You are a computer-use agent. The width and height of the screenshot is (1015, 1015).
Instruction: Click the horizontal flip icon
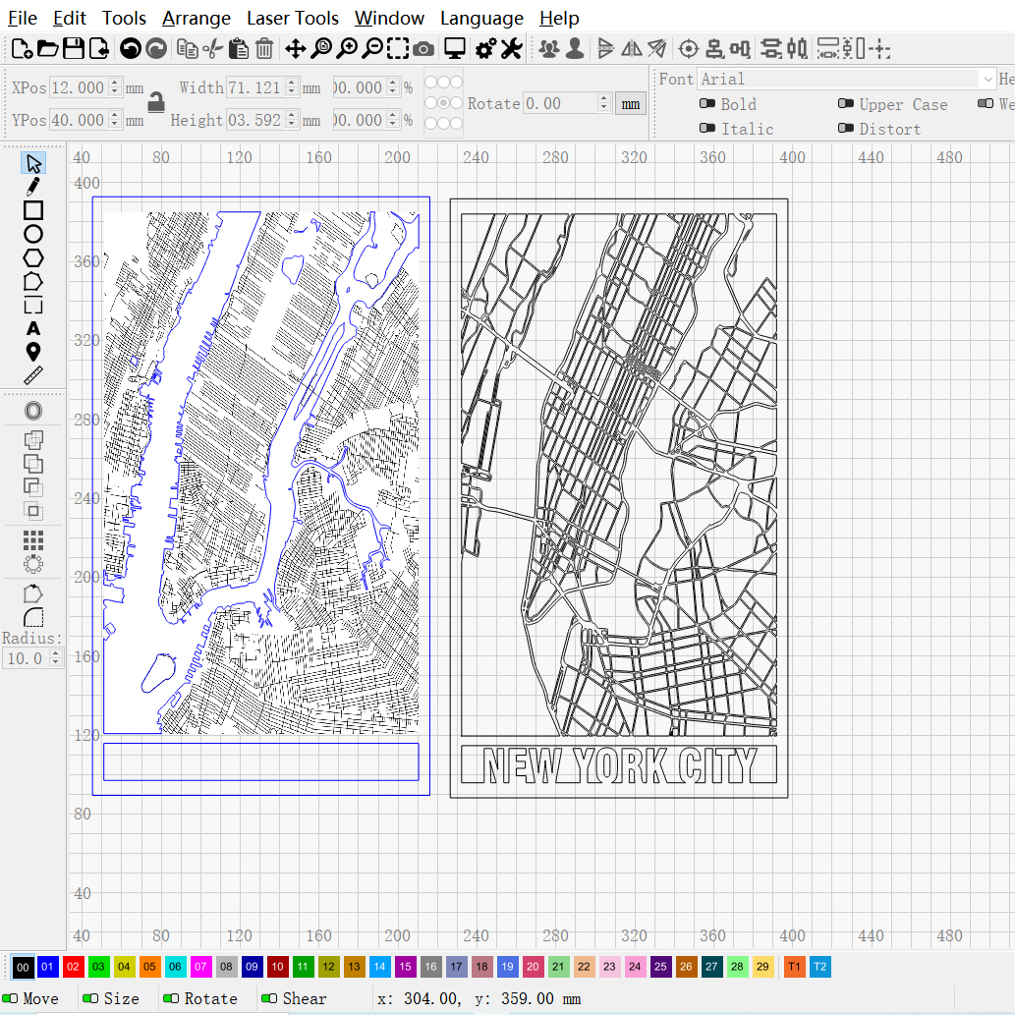[x=630, y=47]
